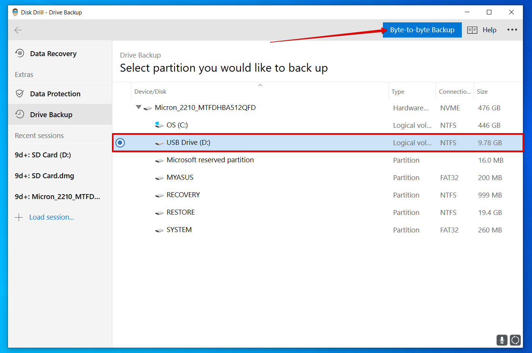Click the 16.0 MB size value

[x=491, y=160]
